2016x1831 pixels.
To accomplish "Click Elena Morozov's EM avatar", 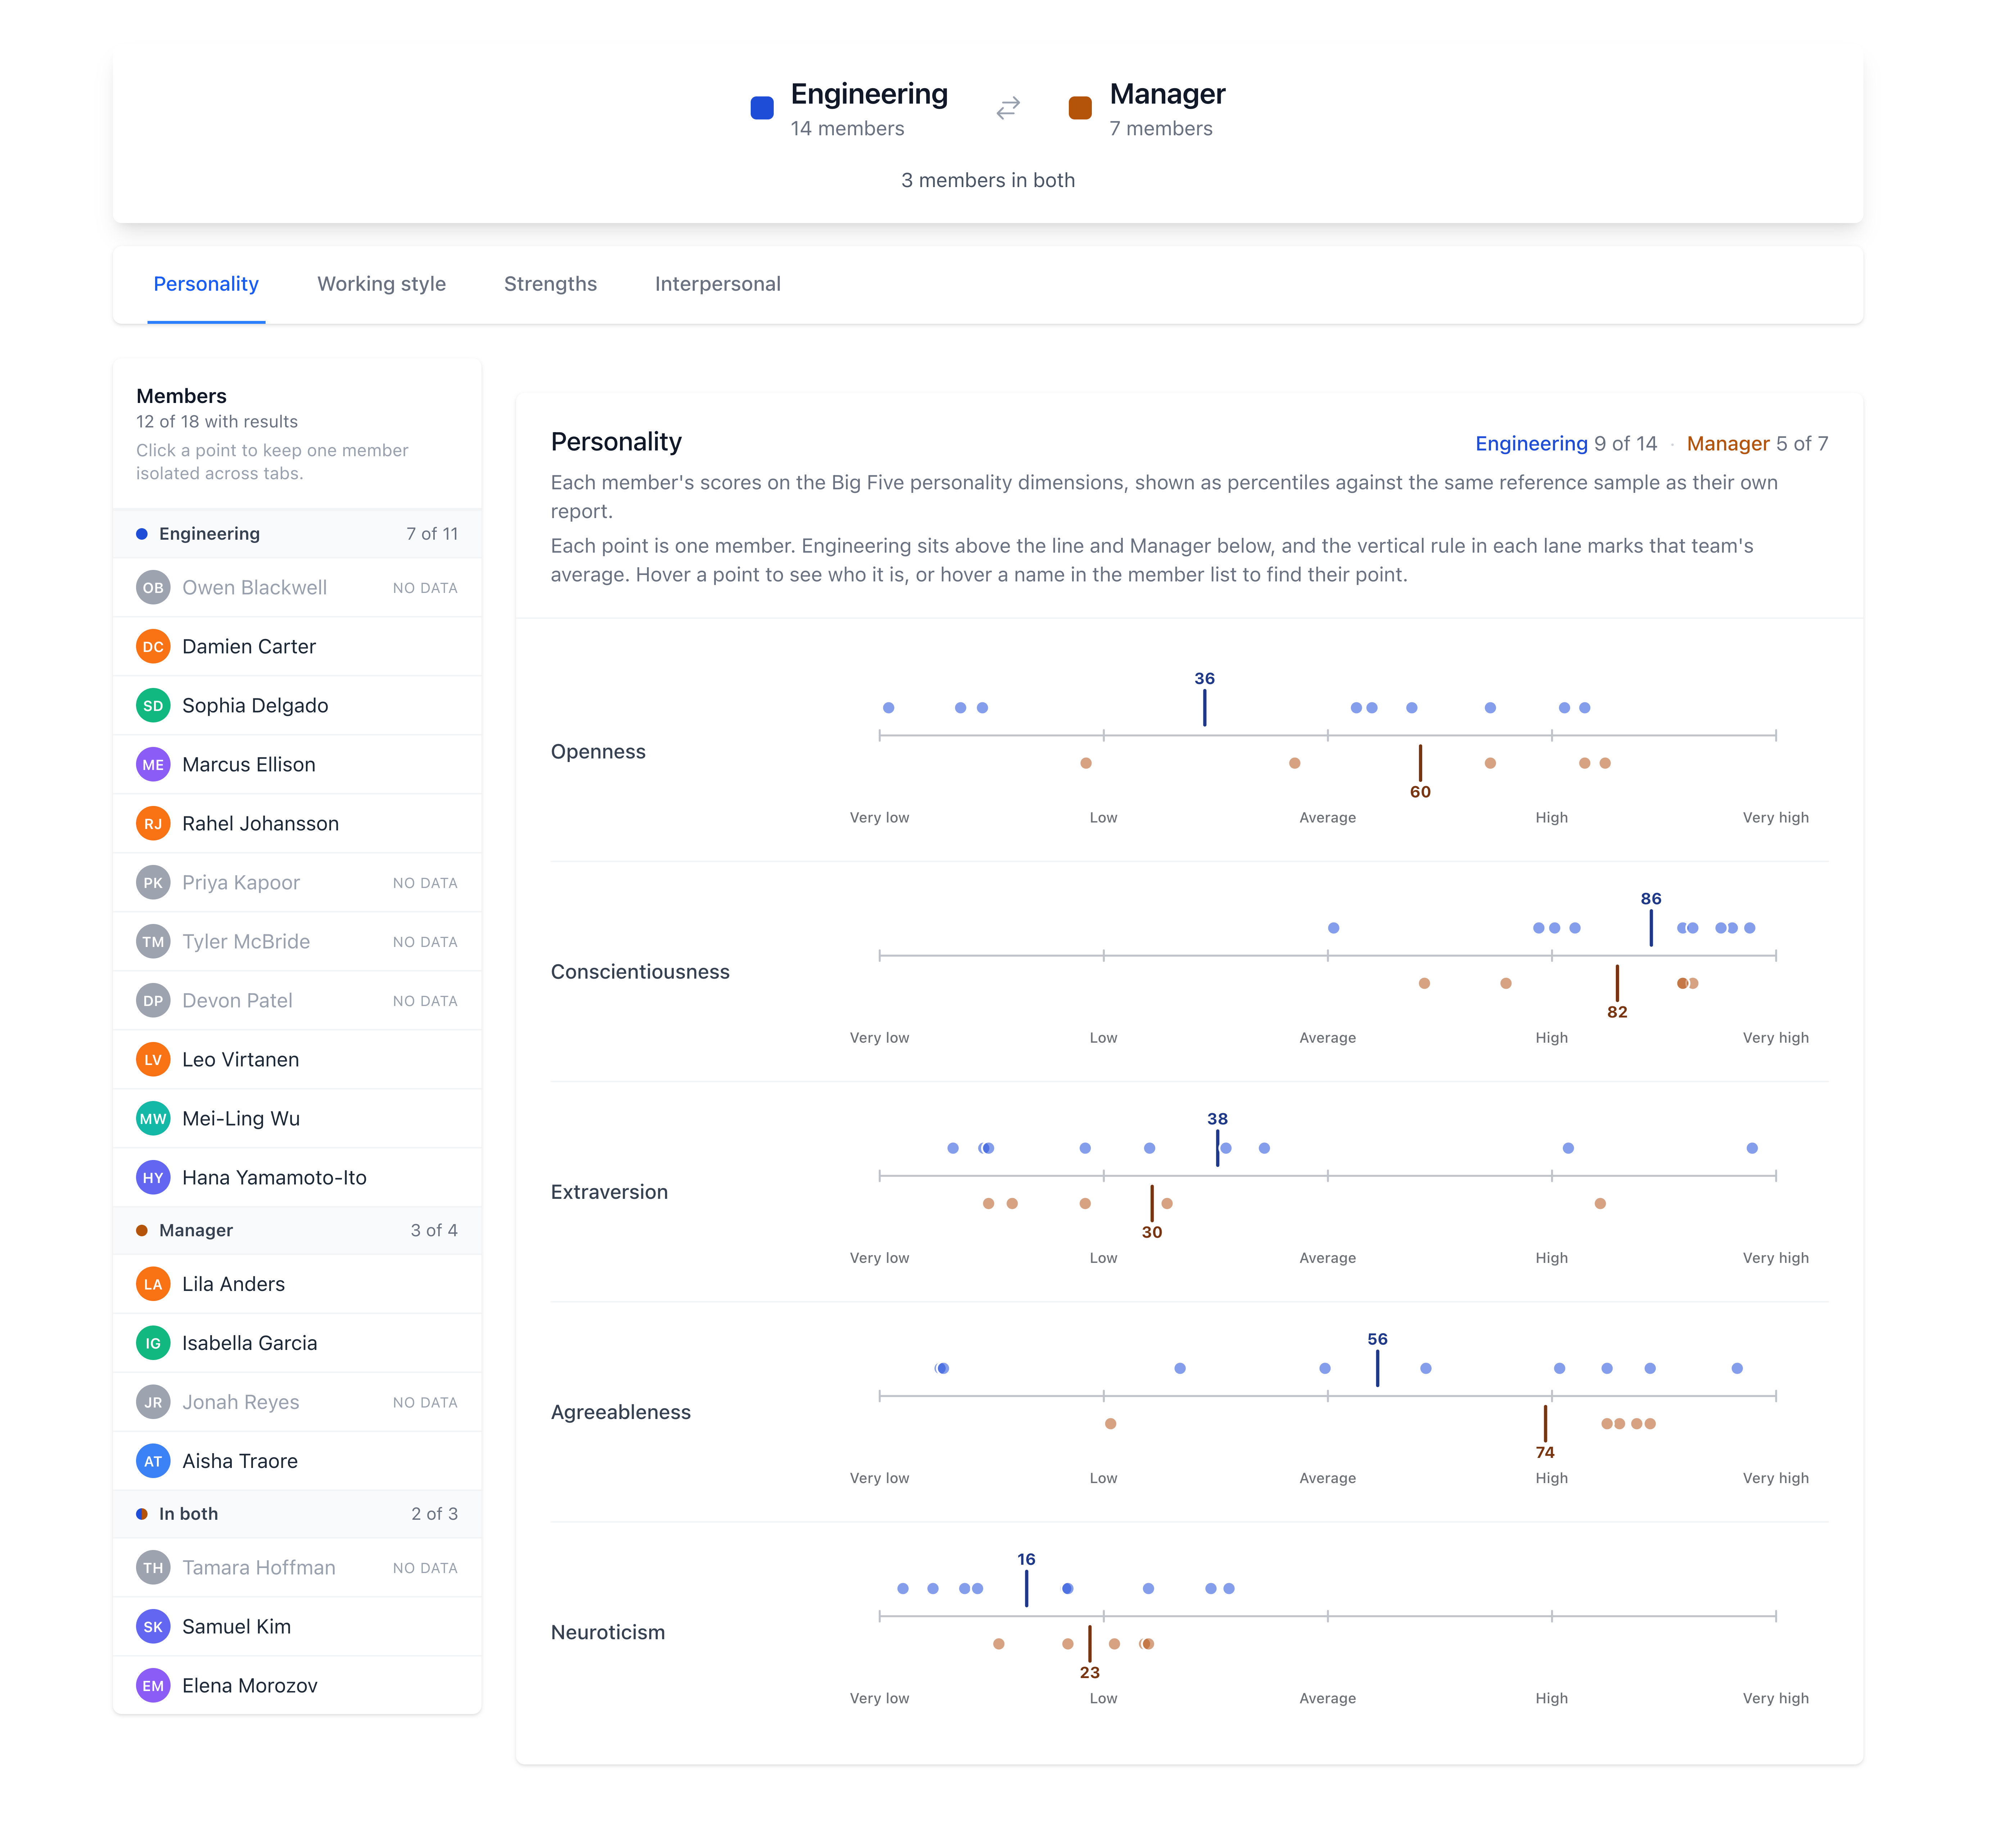I will click(x=153, y=1686).
